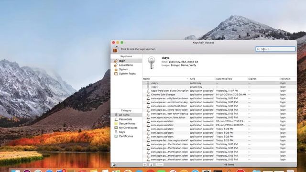
Task: Click the large key icon in preview pane
Action: click(x=152, y=63)
